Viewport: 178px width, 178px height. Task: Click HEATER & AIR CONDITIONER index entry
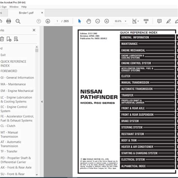[147, 147]
